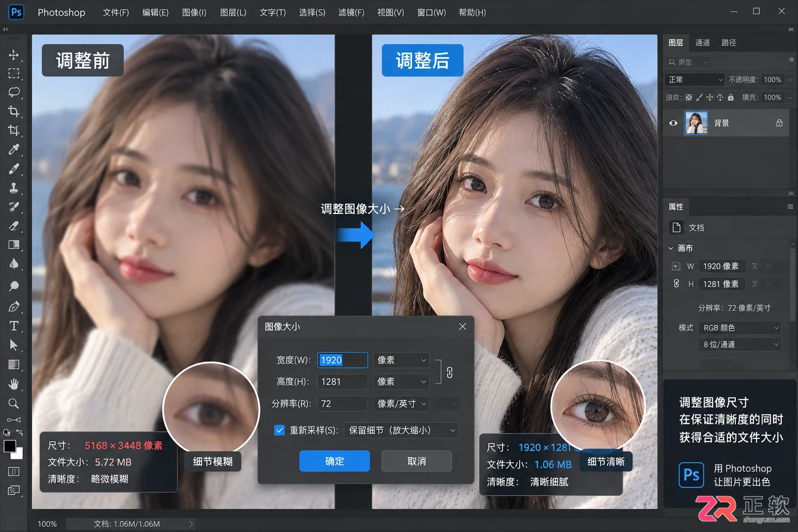This screenshot has height=532, width=798.
Task: Select the Hand tool
Action: coord(14,384)
